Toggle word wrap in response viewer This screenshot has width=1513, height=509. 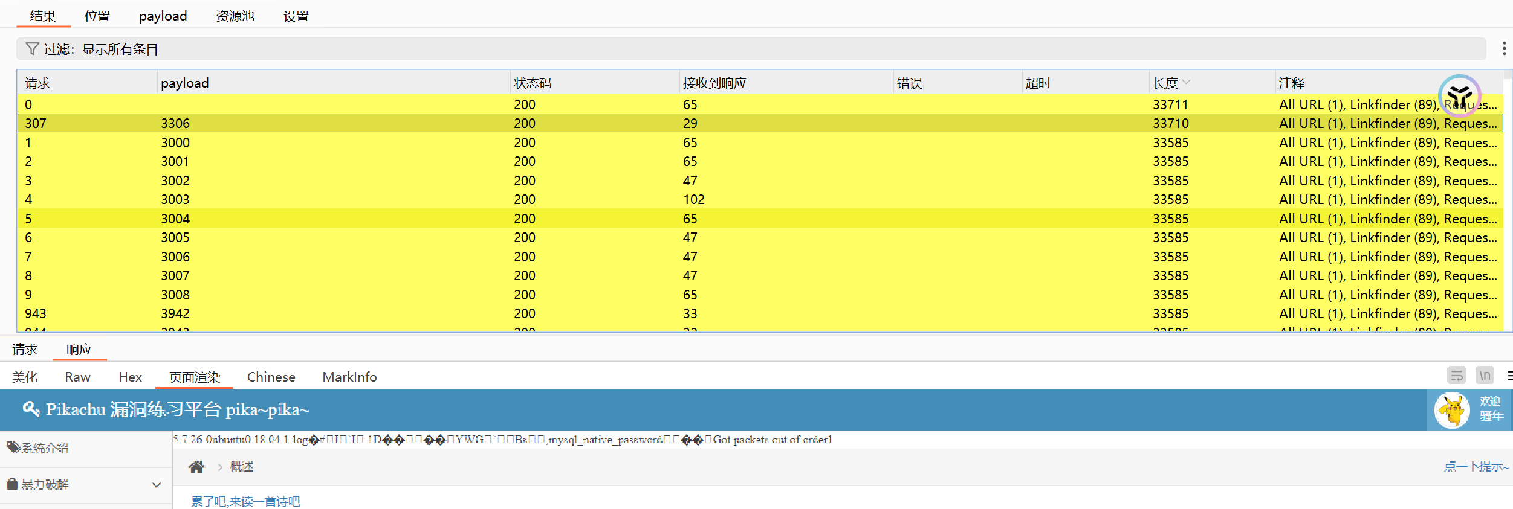click(1457, 376)
